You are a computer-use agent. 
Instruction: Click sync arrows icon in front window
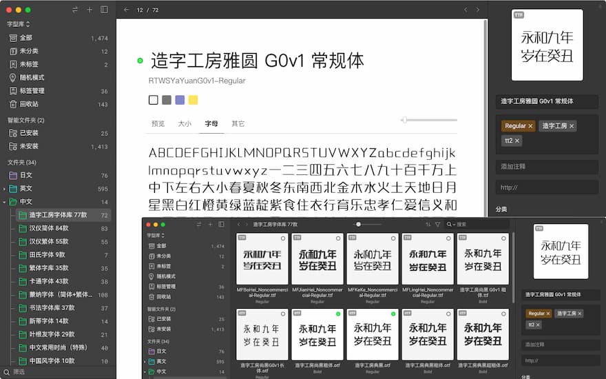tap(199, 225)
